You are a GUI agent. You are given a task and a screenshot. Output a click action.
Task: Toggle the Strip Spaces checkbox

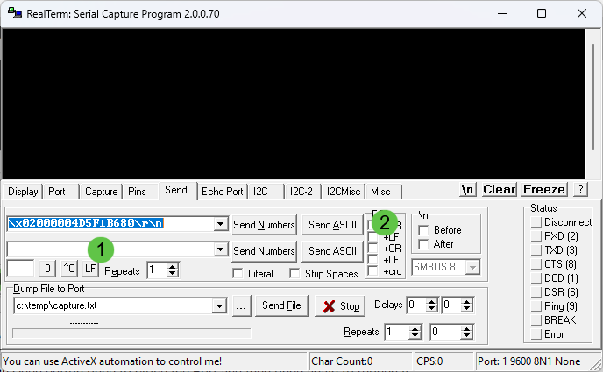coord(295,273)
